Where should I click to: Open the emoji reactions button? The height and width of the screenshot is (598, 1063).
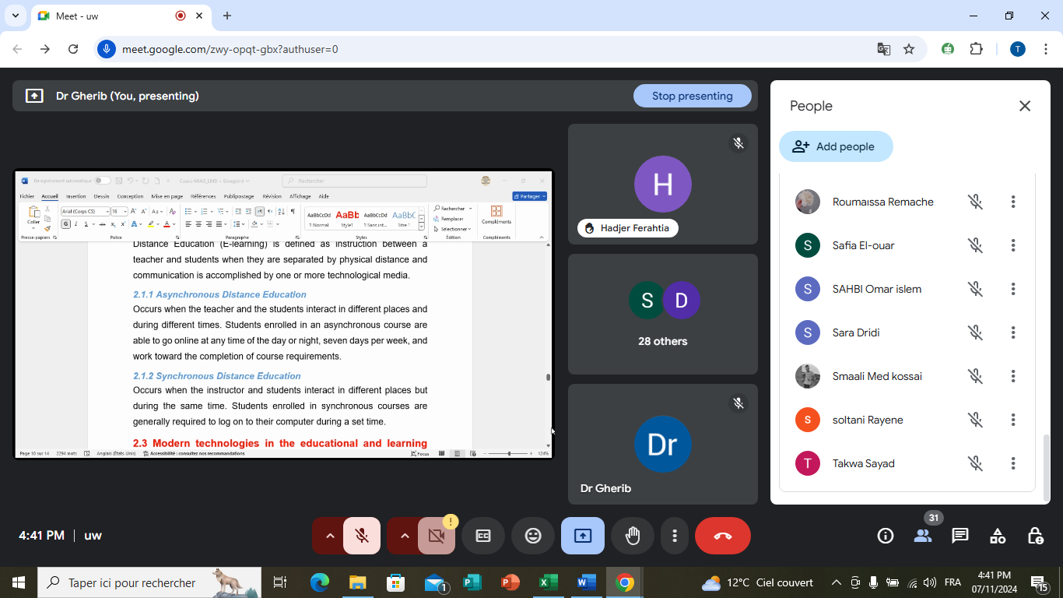tap(533, 536)
